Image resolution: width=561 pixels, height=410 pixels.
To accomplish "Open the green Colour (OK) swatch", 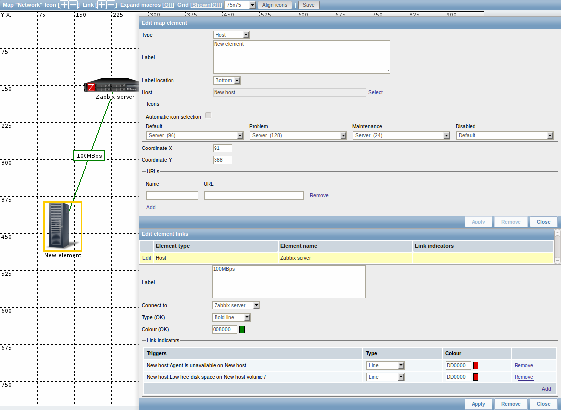I will click(242, 329).
